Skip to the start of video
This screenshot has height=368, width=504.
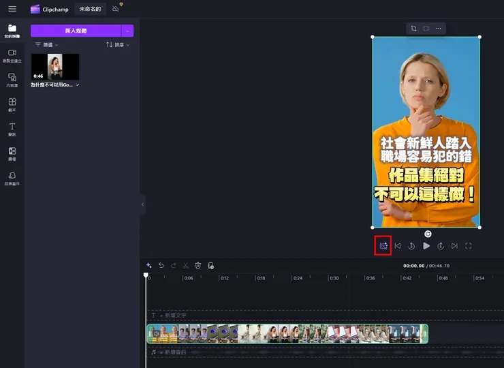[398, 246]
